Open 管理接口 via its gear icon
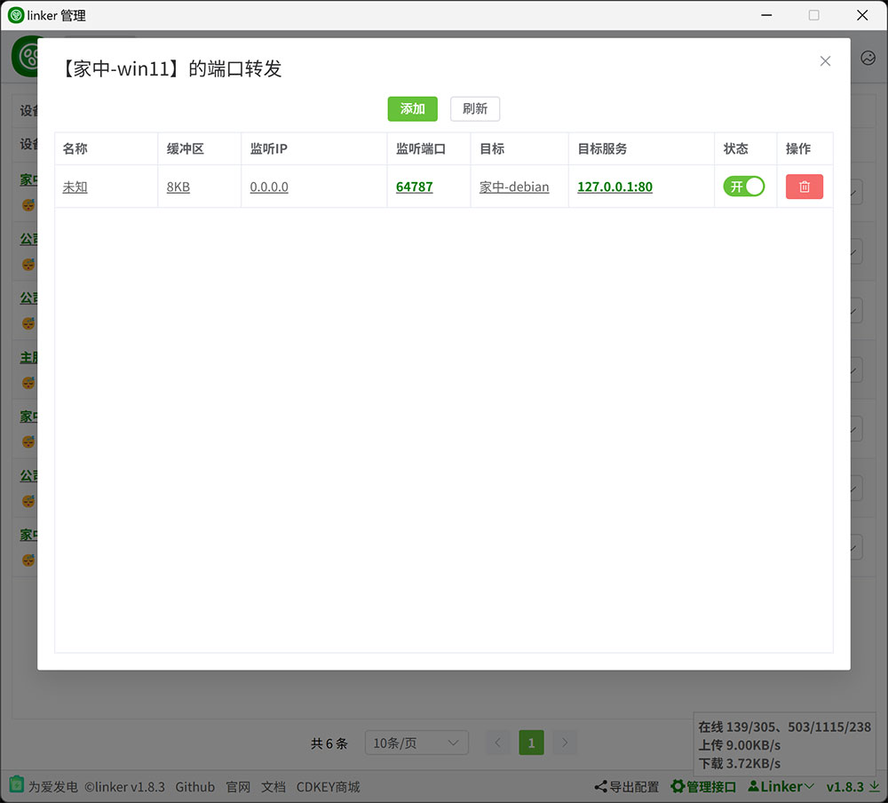Viewport: 888px width, 803px height. pos(678,787)
